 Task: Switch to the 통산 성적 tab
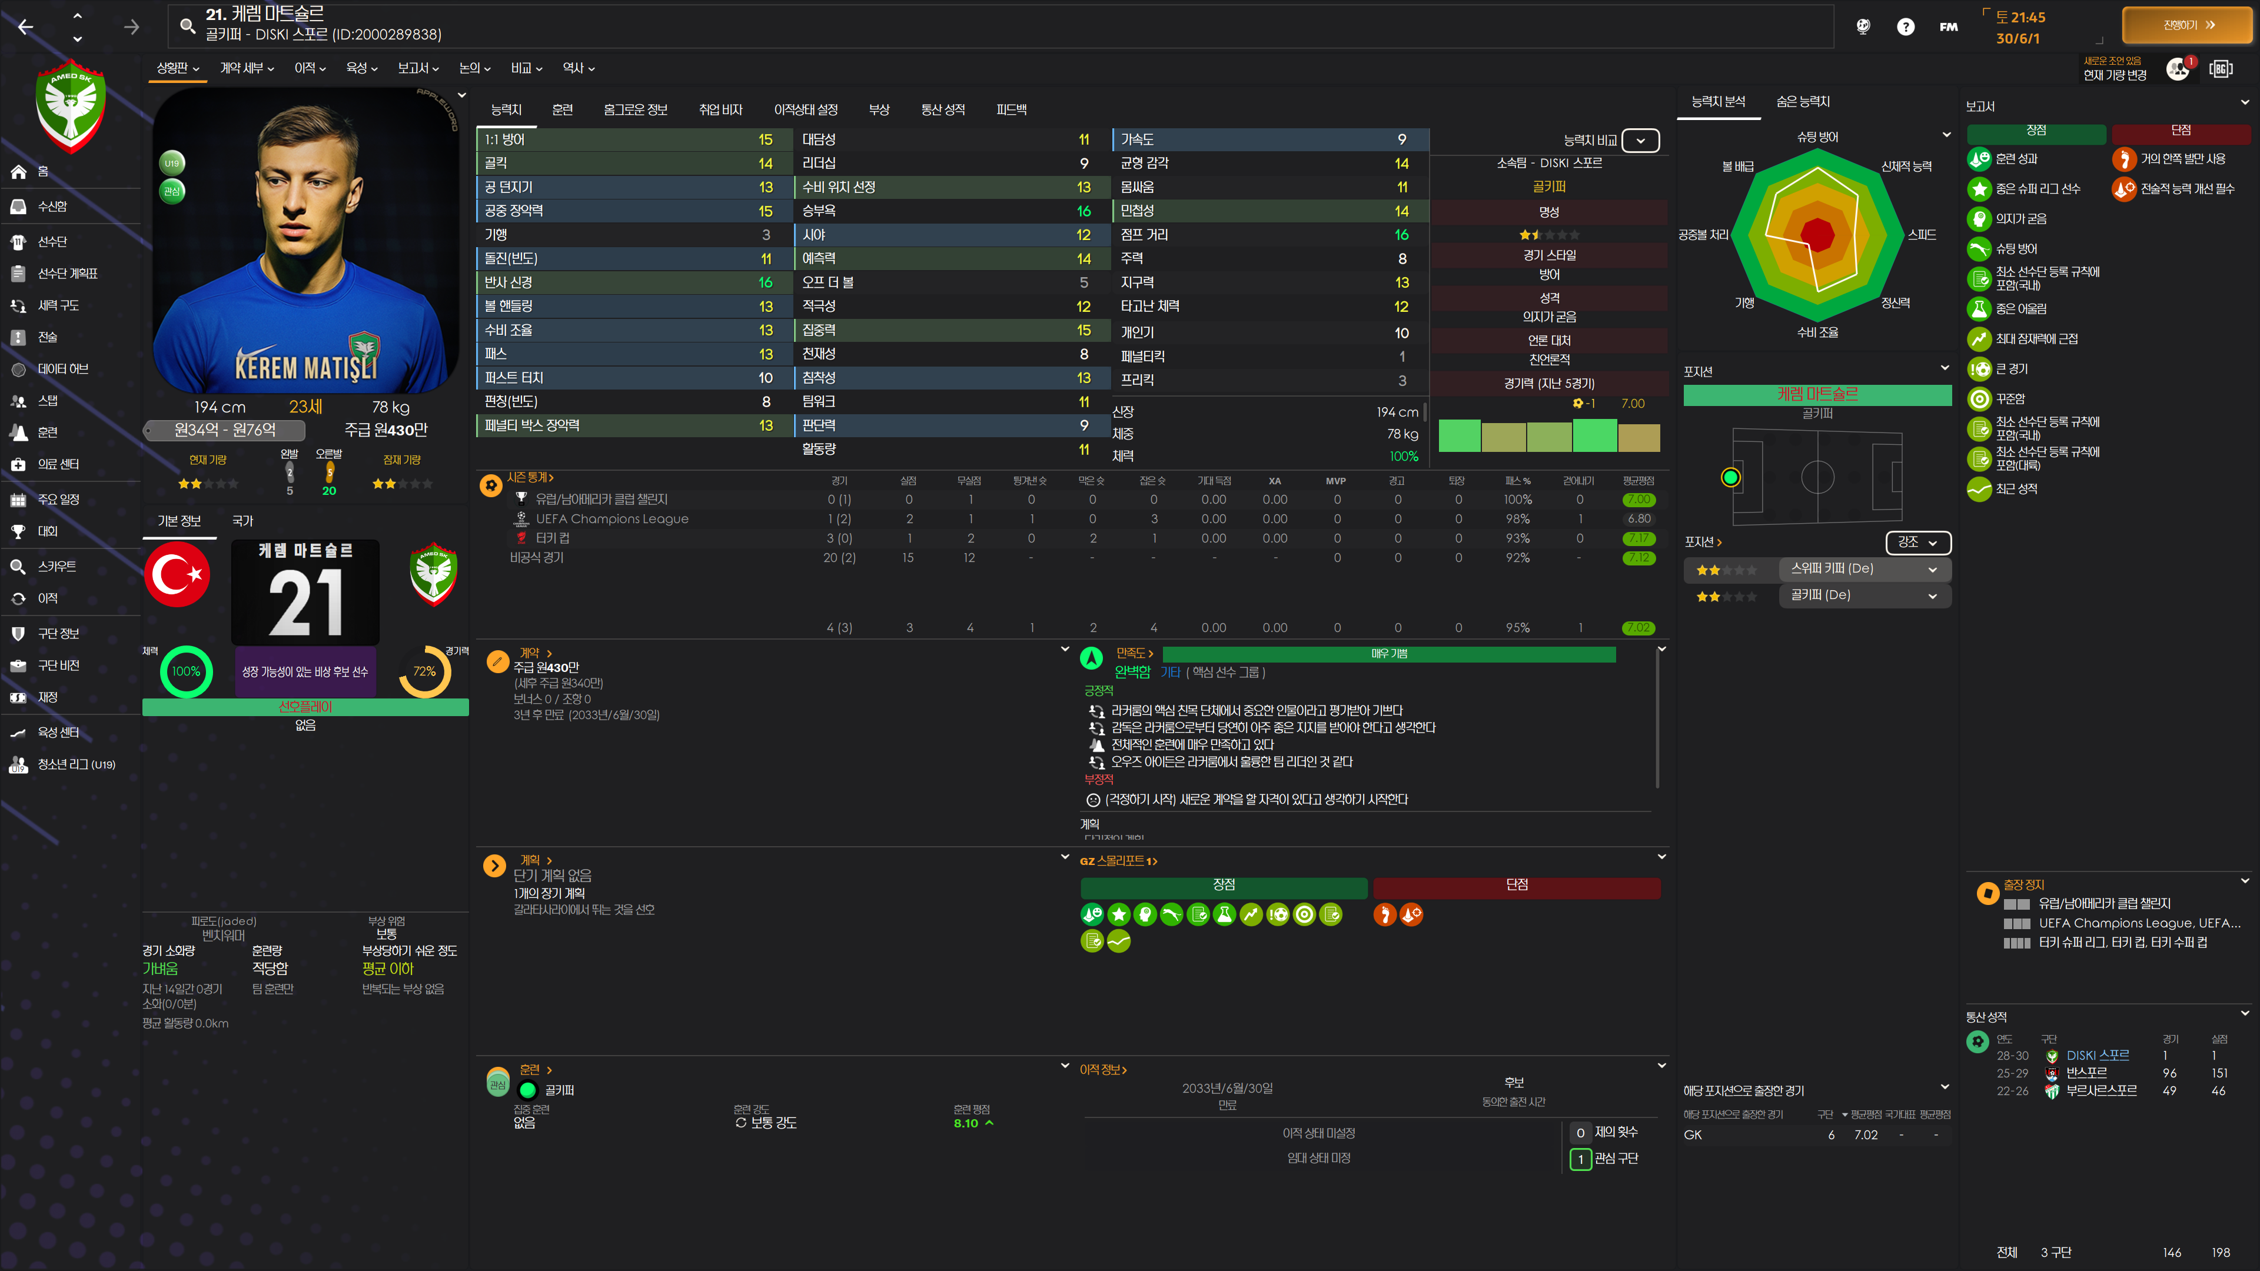(x=942, y=109)
